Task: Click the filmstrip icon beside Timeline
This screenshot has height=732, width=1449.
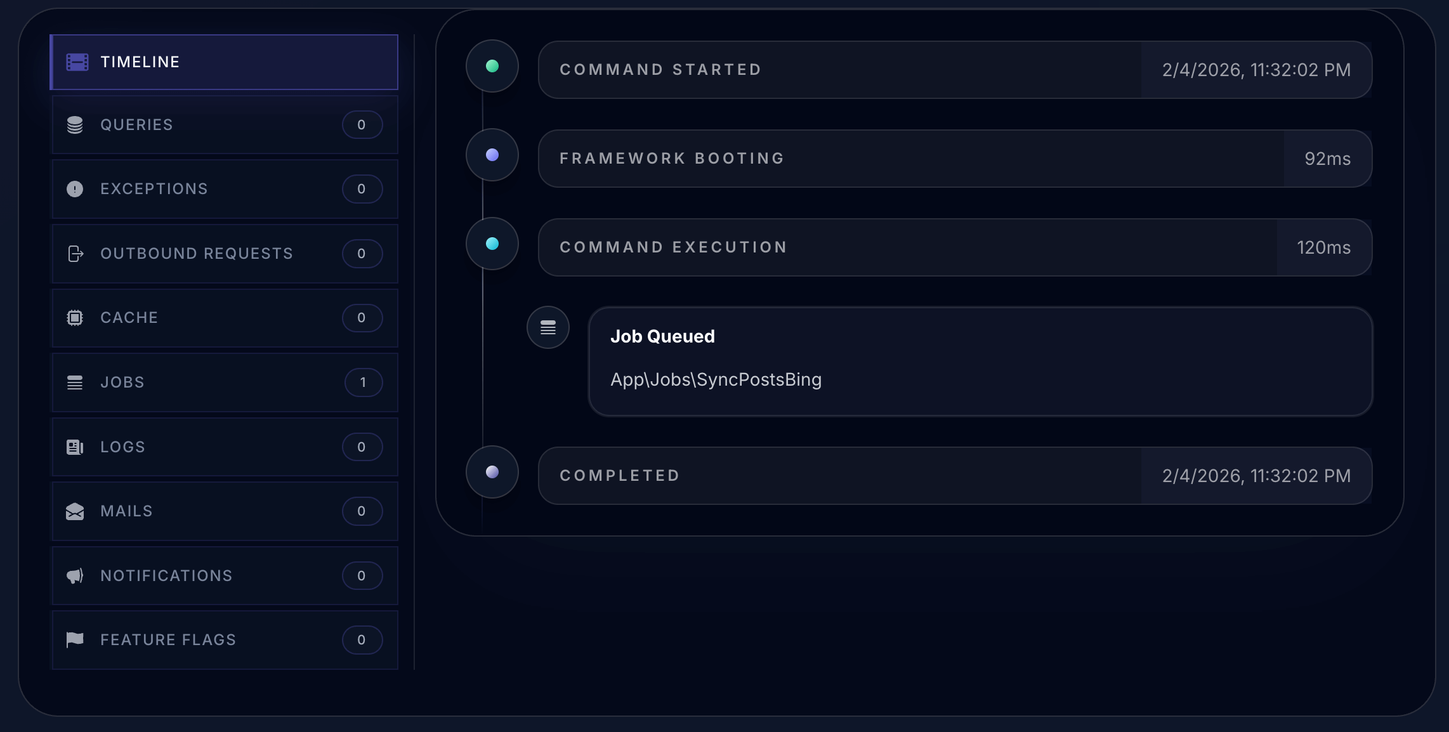Action: click(x=75, y=62)
